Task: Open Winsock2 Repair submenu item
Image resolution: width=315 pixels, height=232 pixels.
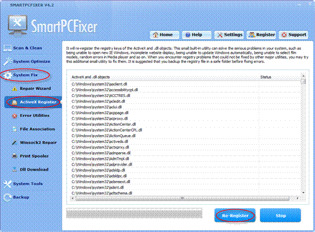Action: [x=38, y=142]
